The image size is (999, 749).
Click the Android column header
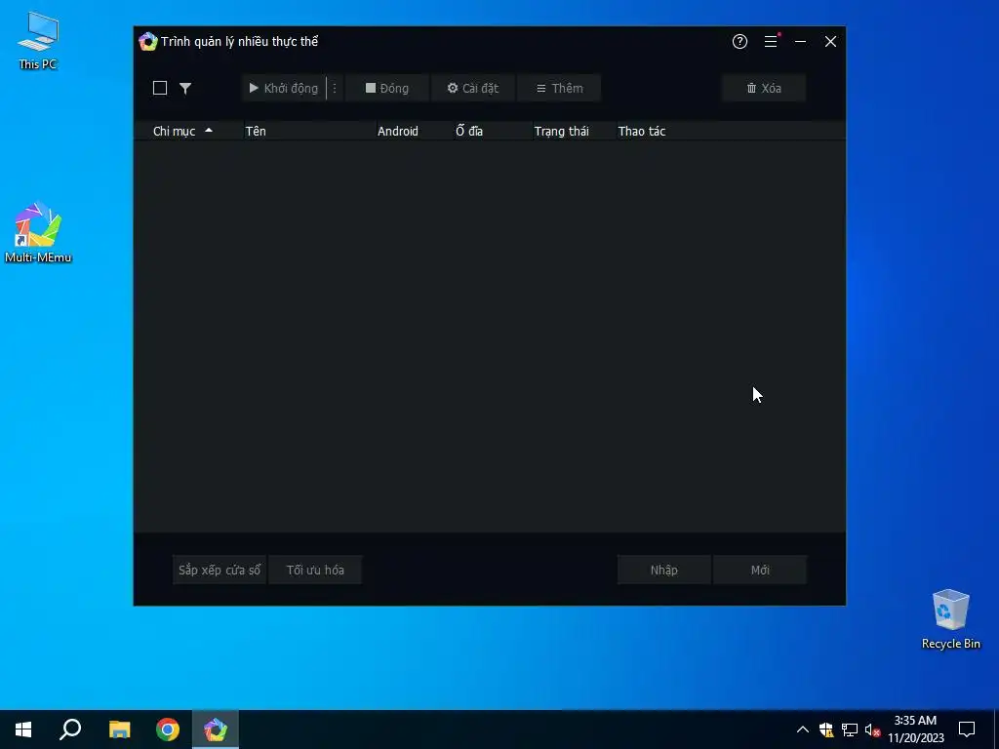click(x=398, y=132)
